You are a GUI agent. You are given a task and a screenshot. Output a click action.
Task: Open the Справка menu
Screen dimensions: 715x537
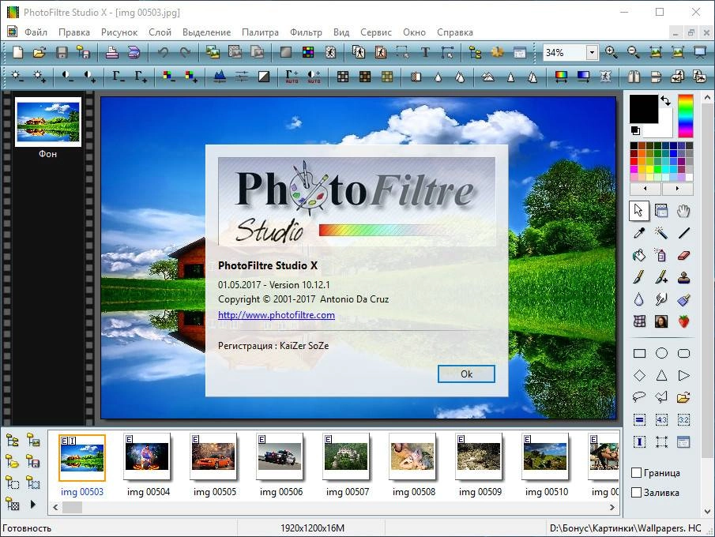point(454,32)
